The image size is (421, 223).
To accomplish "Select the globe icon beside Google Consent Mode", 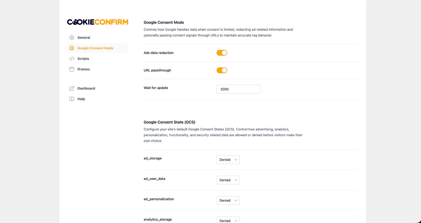I will point(72,48).
